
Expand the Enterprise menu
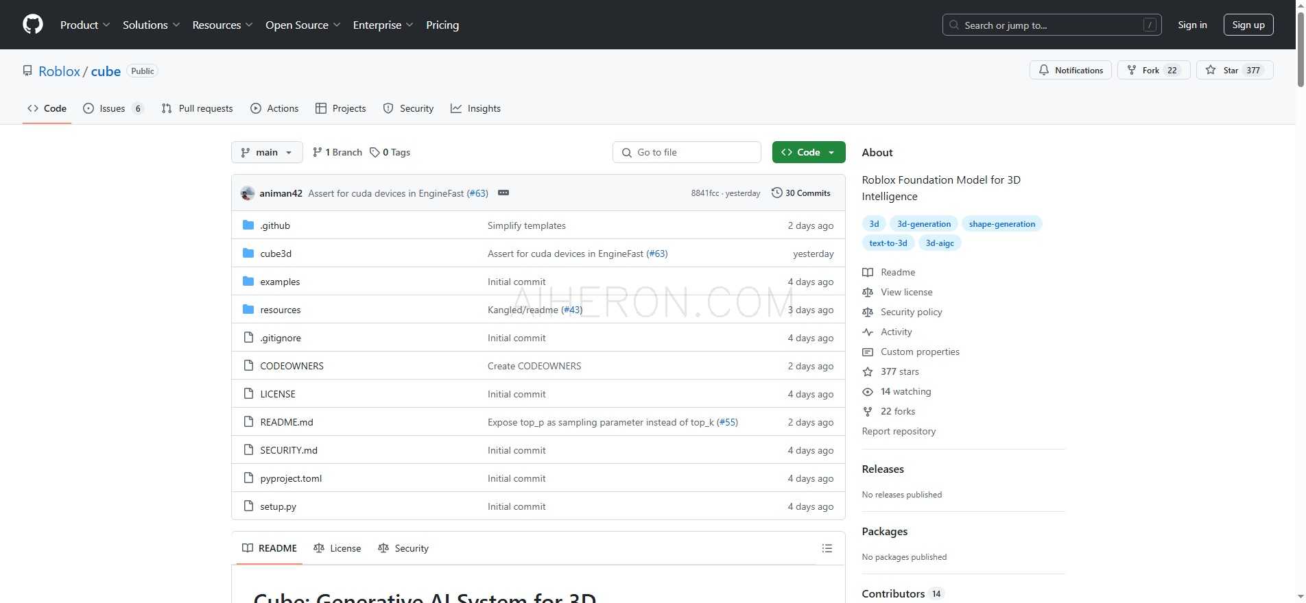coord(383,25)
